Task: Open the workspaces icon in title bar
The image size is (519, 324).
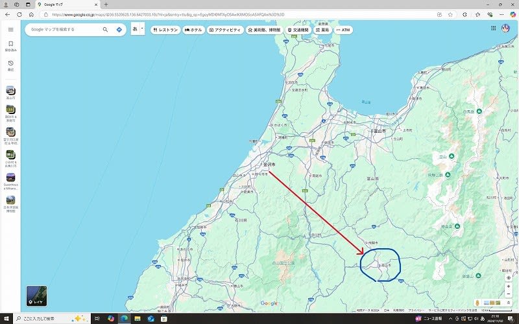Action: [x=17, y=5]
